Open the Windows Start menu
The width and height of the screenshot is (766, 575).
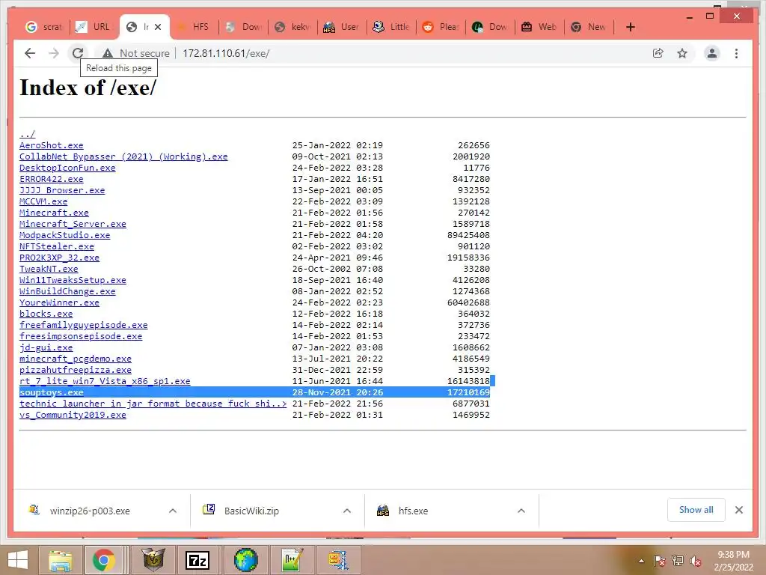[x=18, y=560]
